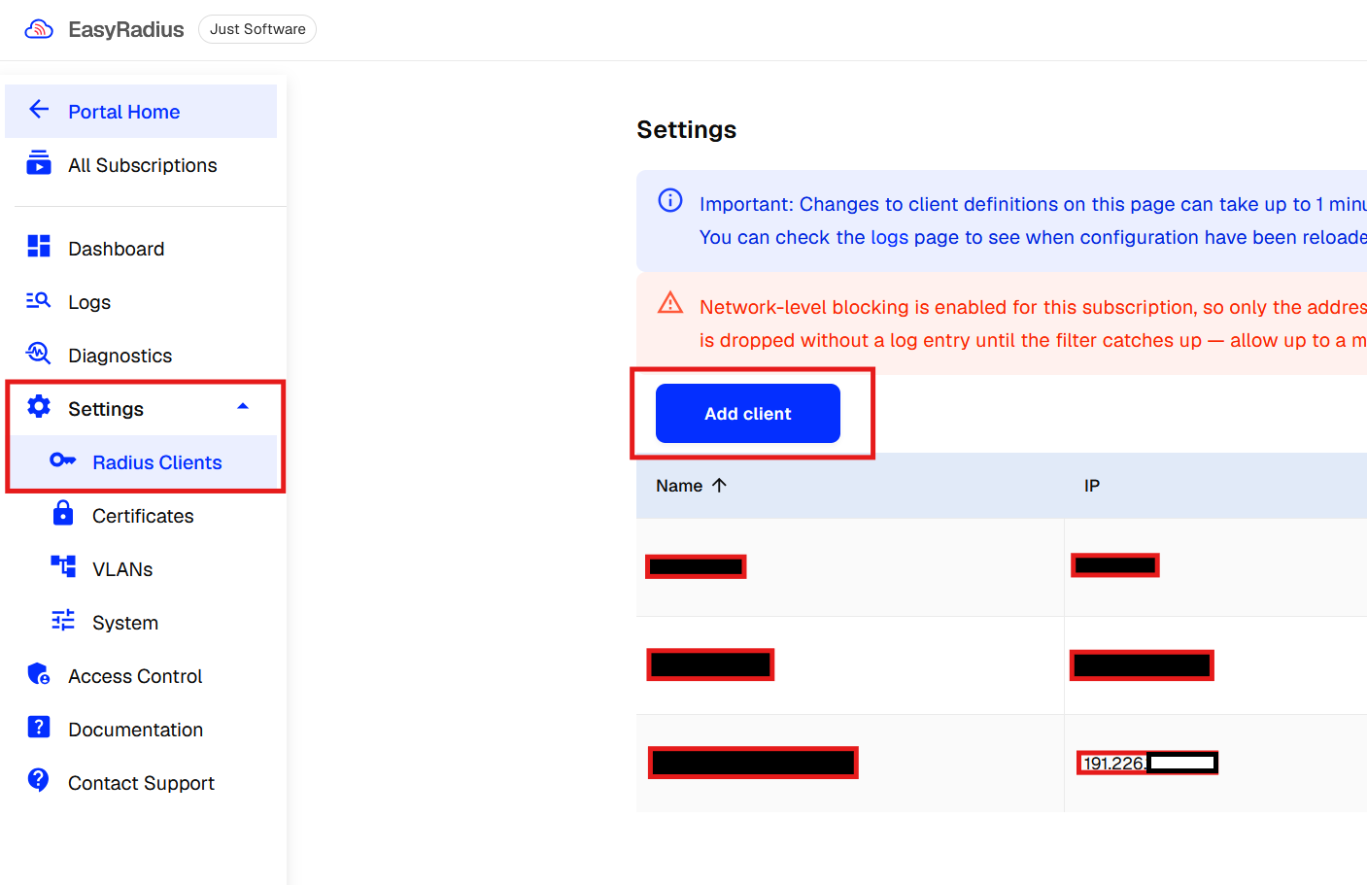Open the Dashboard page
The image size is (1367, 885).
coord(116,249)
